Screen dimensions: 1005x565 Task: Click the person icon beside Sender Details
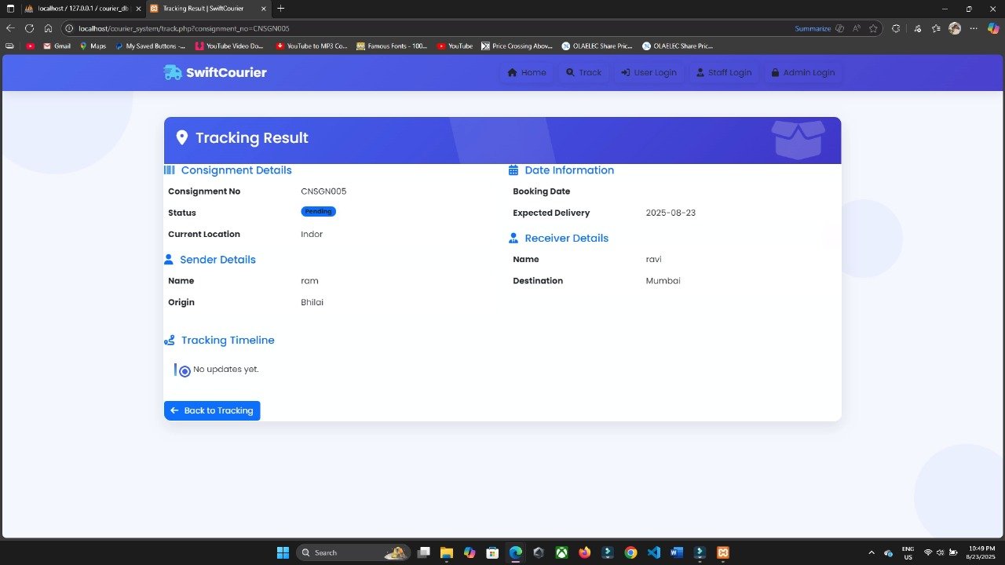pyautogui.click(x=169, y=260)
